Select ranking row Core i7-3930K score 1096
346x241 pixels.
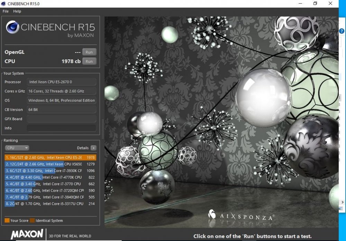coord(50,171)
